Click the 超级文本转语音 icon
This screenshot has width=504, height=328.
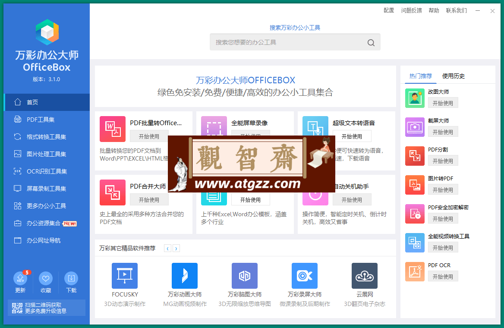point(315,126)
